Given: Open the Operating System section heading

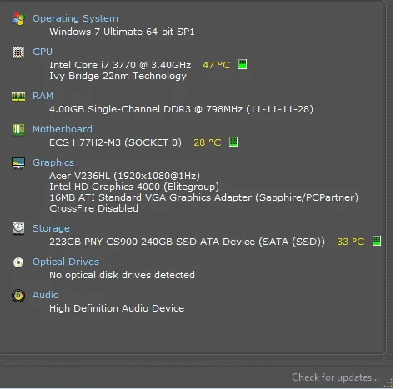Looking at the screenshot, I should click(75, 18).
